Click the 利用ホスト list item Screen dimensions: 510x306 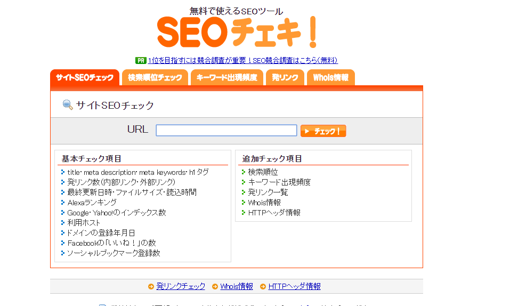click(84, 223)
